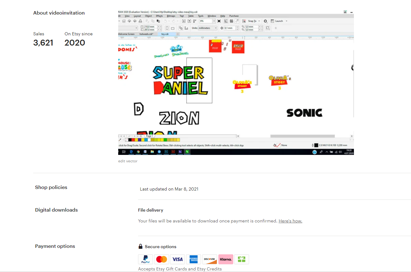Click the Import icon in CorelDRAW toolbar
The width and height of the screenshot is (411, 272).
pos(184,21)
